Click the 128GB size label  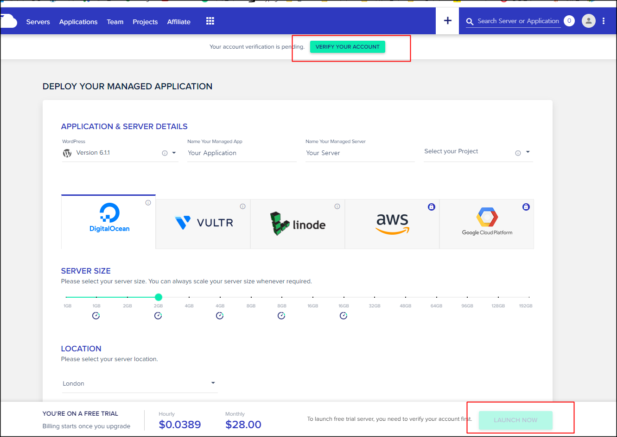498,306
